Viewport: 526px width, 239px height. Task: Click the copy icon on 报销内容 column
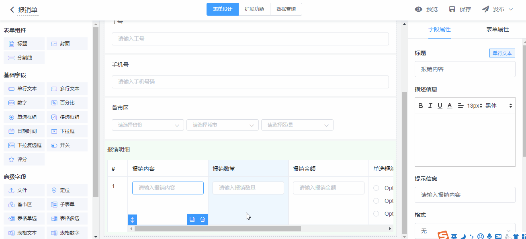[192, 219]
